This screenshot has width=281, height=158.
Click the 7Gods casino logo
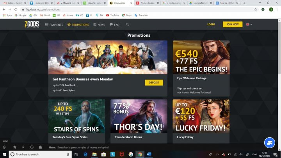coord(32,24)
